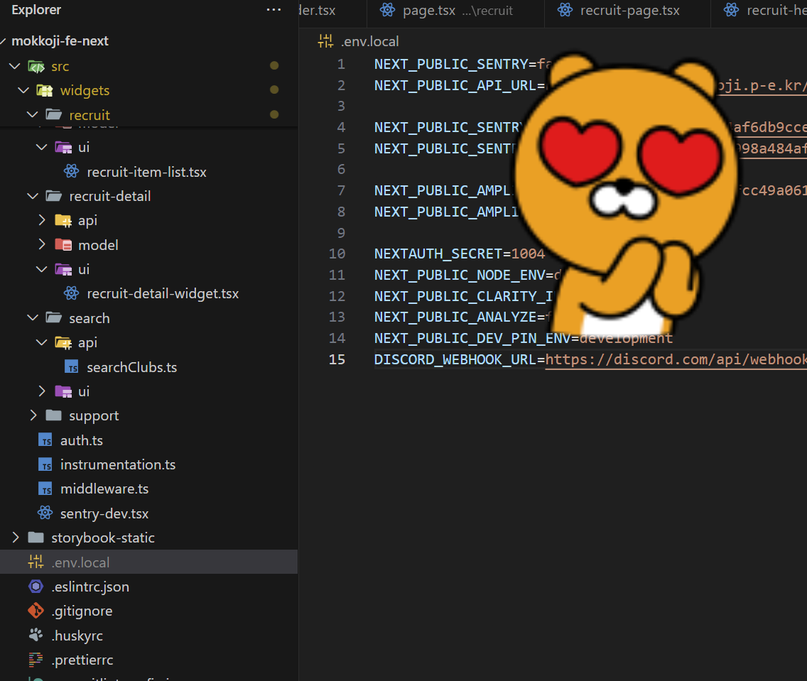Click React icon of recruit-item-list.tsx
The width and height of the screenshot is (807, 681).
click(72, 171)
